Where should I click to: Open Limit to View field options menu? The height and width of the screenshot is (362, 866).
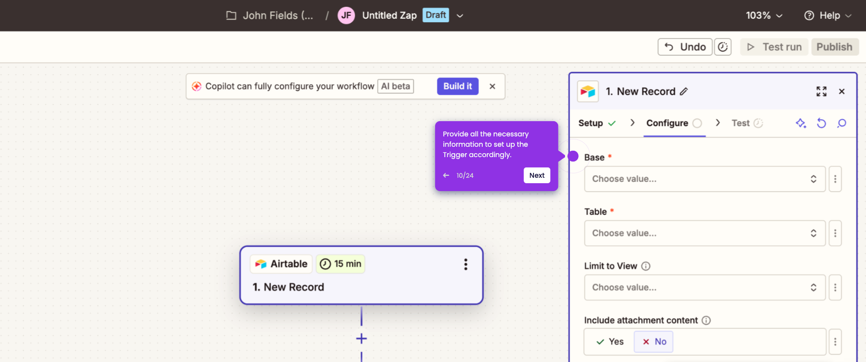tap(835, 287)
